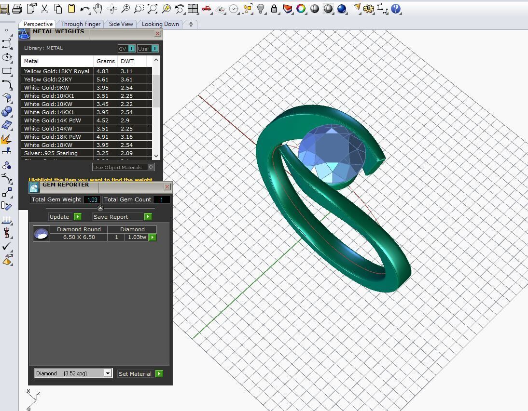The height and width of the screenshot is (411, 528).
Task: Click the Check objects checkmark icon
Action: (x=7, y=246)
